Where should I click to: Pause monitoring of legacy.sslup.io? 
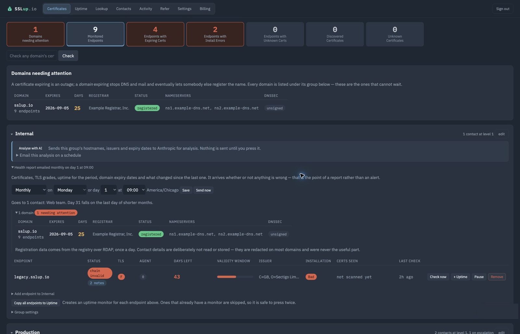pyautogui.click(x=479, y=277)
